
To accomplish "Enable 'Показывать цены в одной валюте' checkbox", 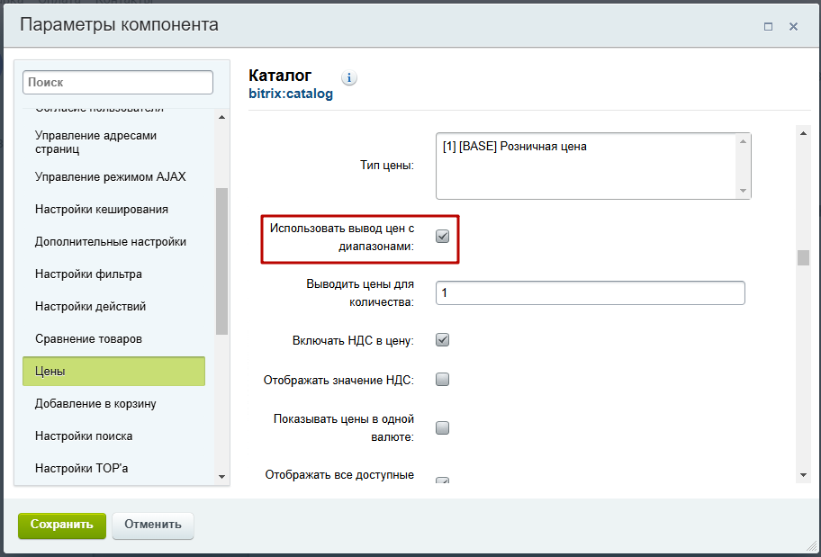I will [442, 428].
